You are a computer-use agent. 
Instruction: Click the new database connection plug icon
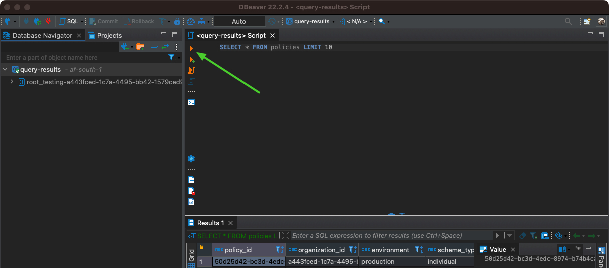point(8,21)
